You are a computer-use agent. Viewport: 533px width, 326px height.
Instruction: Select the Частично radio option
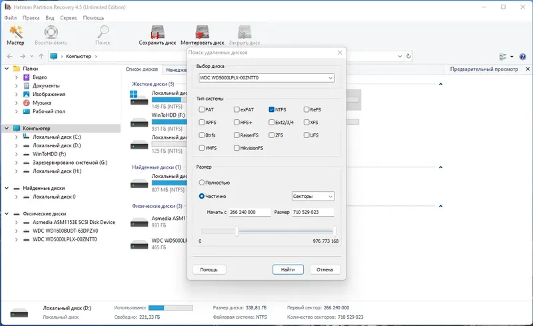(x=202, y=197)
